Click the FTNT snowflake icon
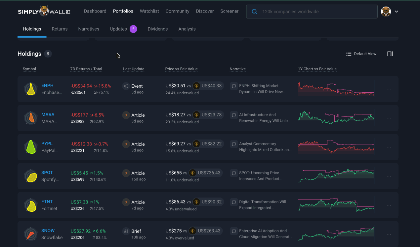Screen dimensions: 420x247 [x=31, y=205]
